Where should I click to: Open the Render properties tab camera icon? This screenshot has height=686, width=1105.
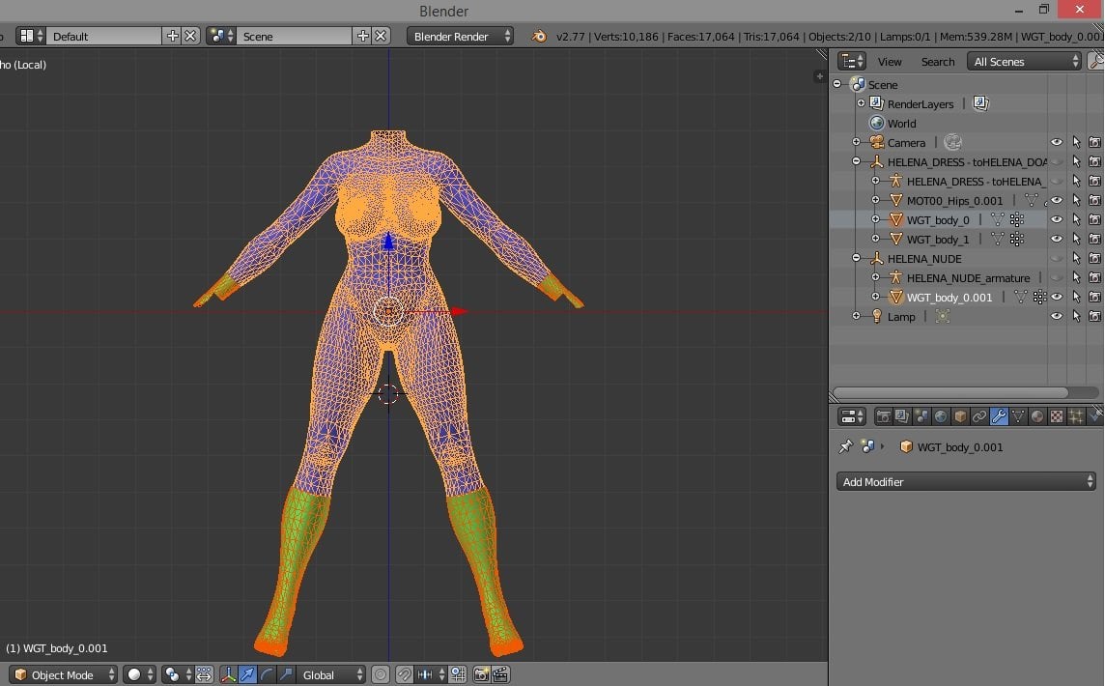coord(882,416)
